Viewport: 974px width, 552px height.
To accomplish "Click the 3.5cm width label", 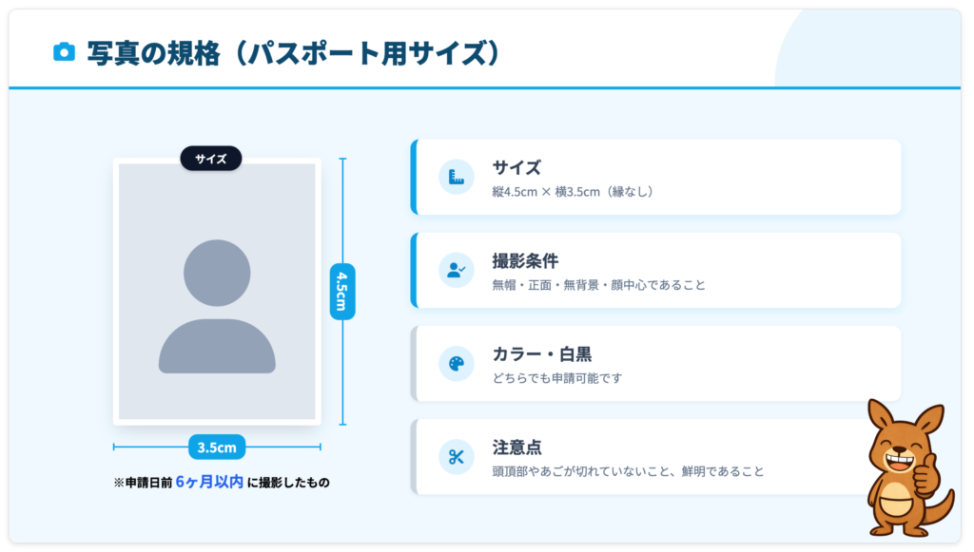I will (x=217, y=447).
